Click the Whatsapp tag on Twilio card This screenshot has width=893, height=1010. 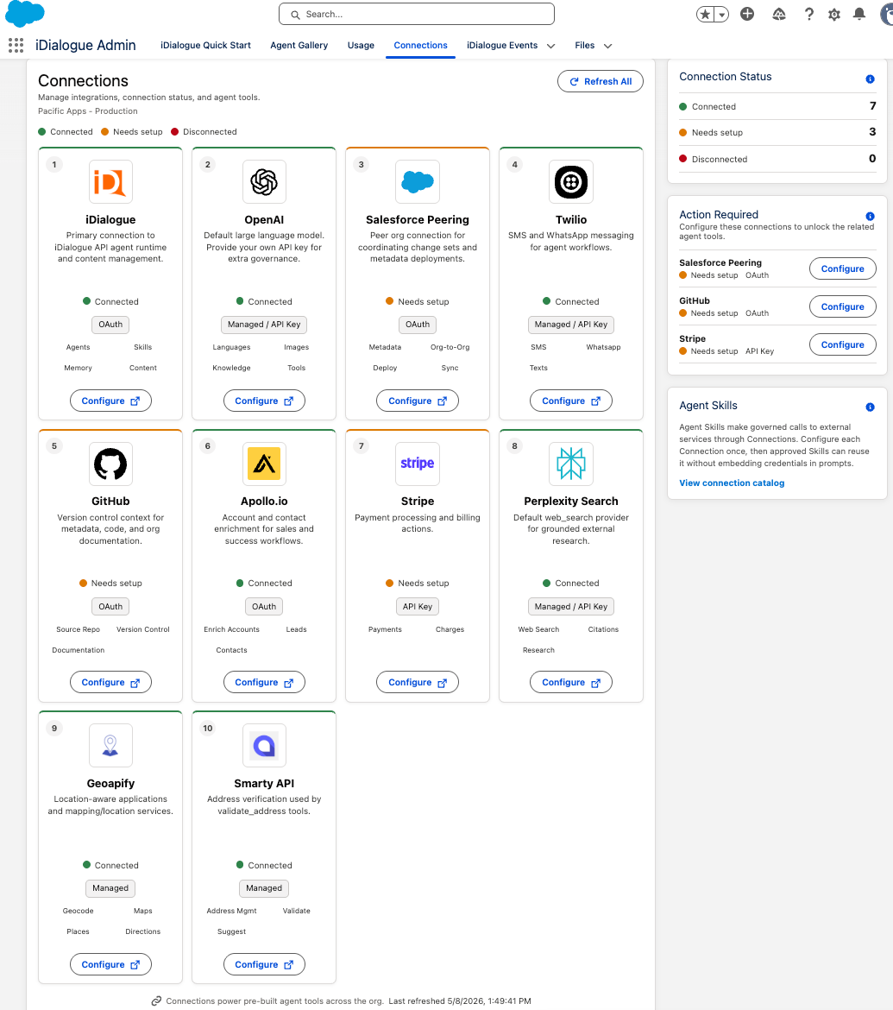coord(603,347)
